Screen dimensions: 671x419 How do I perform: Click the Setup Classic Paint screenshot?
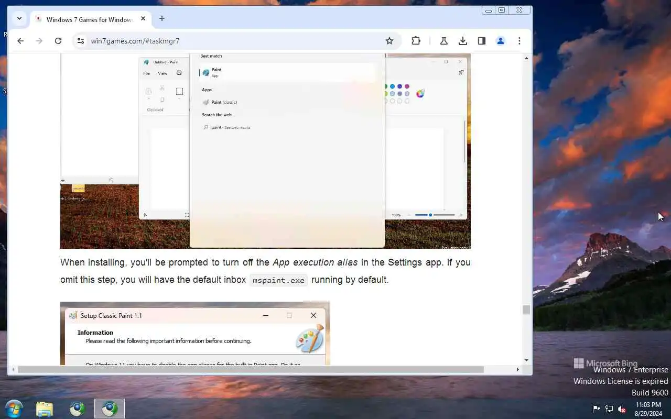(195, 333)
